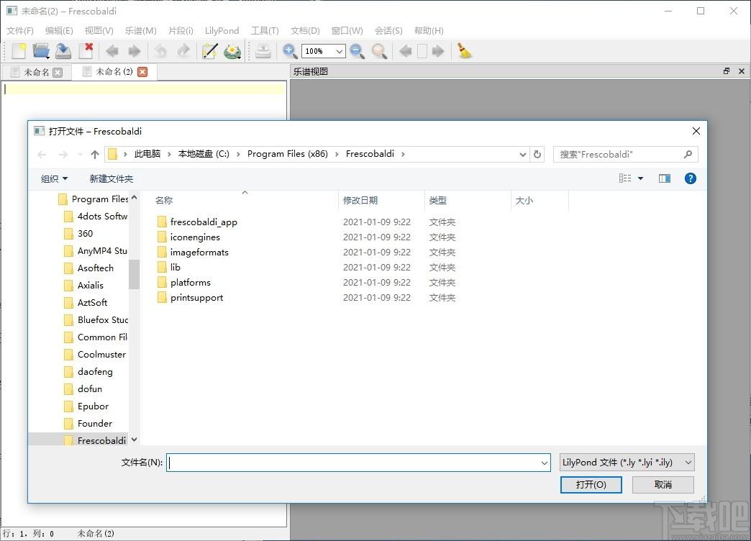Open the 组织 dropdown menu
Image resolution: width=751 pixels, height=541 pixels.
pos(54,178)
